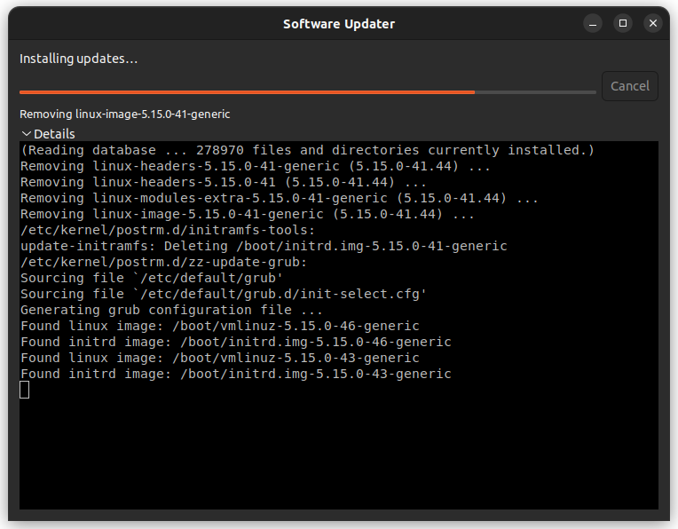This screenshot has height=529, width=678.
Task: Click the gray unfilled progress bar section
Action: [x=535, y=92]
